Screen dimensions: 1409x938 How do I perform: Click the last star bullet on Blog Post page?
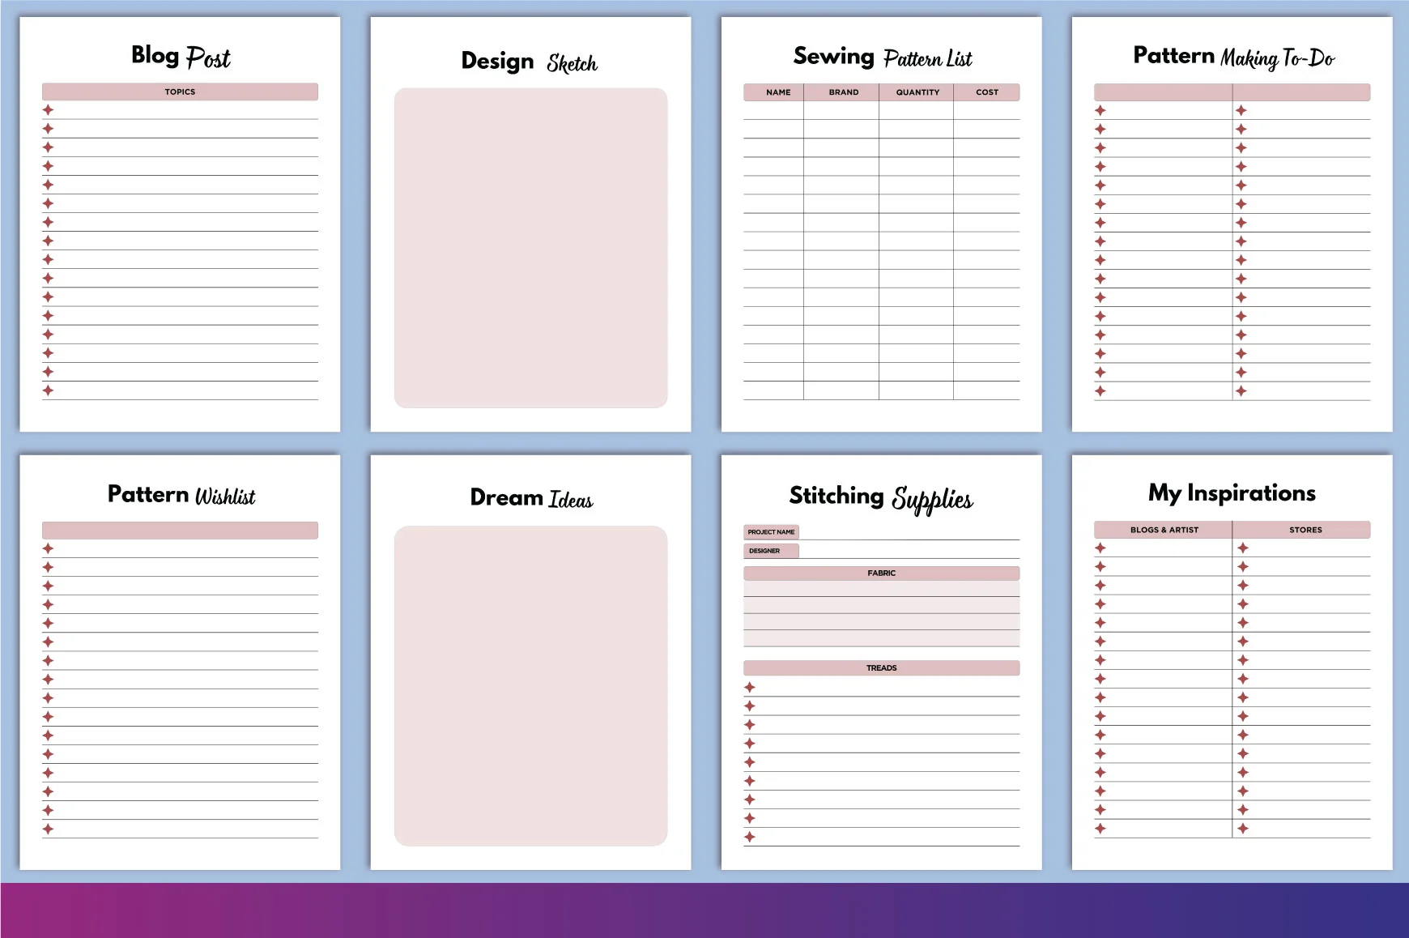click(x=48, y=390)
